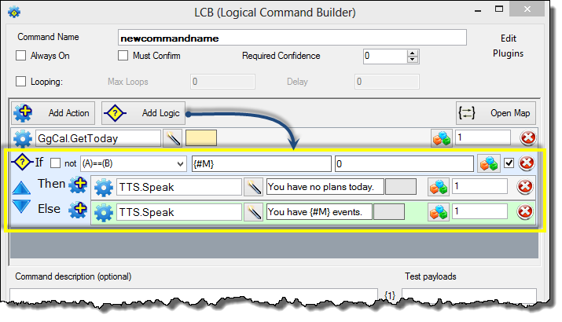
Task: Enable the Looping checkbox
Action: coord(20,82)
